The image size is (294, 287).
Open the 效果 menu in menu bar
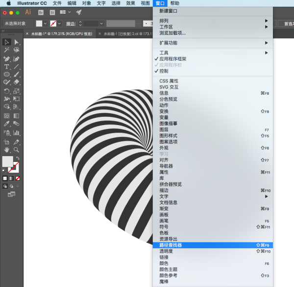click(x=131, y=3)
